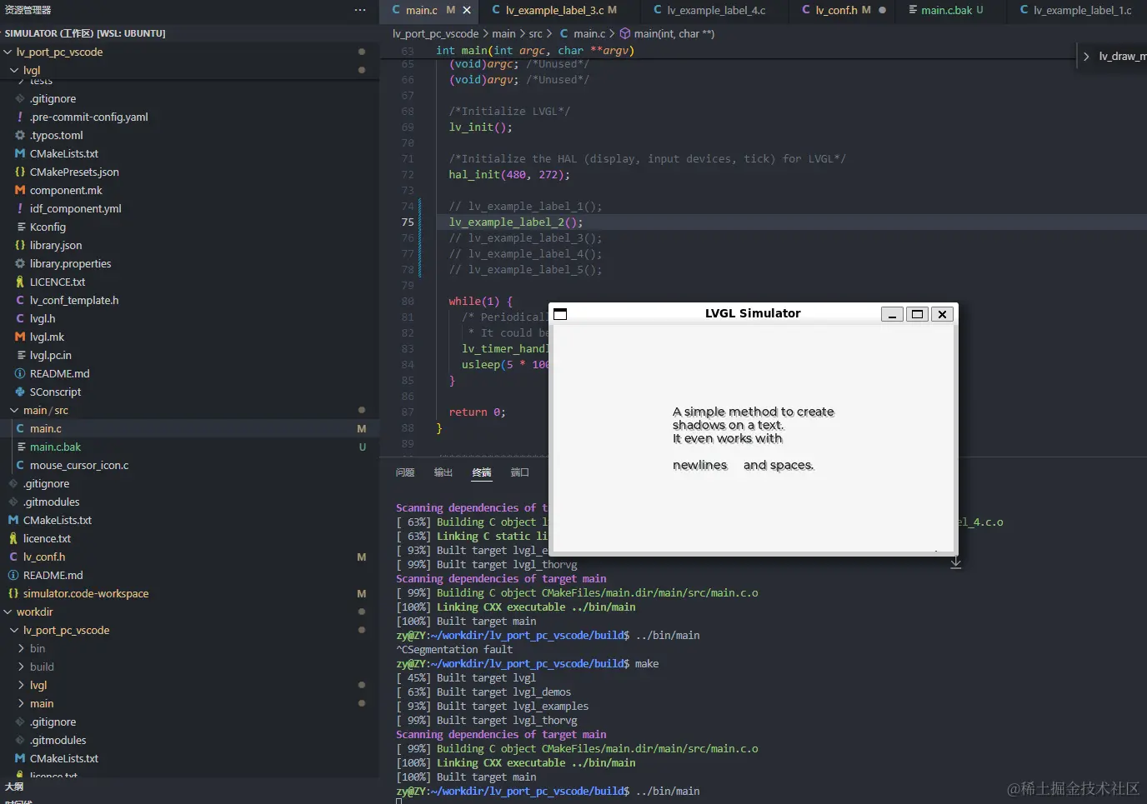The image size is (1147, 804).
Task: Open lv_conf_template.h file
Action: pyautogui.click(x=74, y=300)
